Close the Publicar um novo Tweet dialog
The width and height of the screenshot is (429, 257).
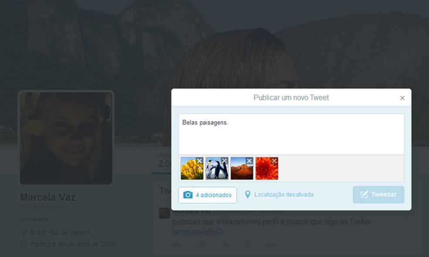[x=402, y=98]
